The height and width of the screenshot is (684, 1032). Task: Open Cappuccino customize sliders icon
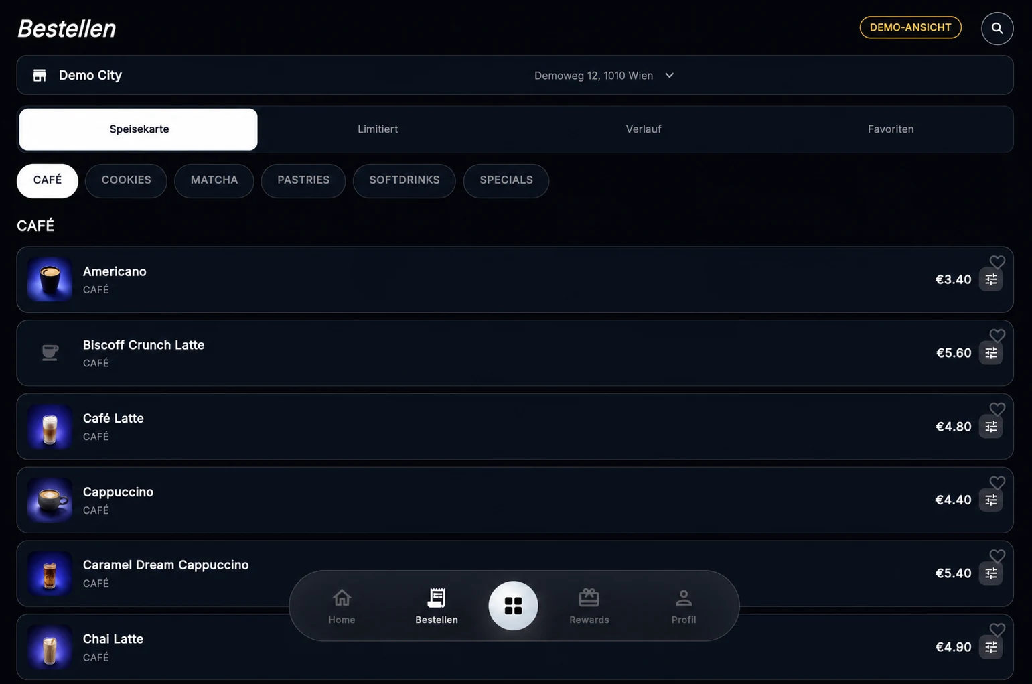[x=991, y=500]
